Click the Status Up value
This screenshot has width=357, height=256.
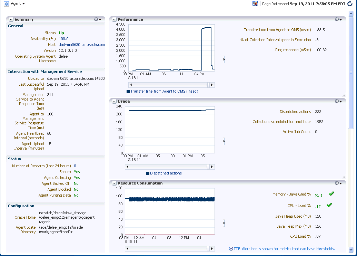pos(61,33)
